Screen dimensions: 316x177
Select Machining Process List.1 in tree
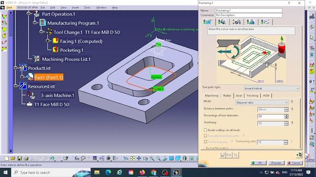[x=66, y=59]
